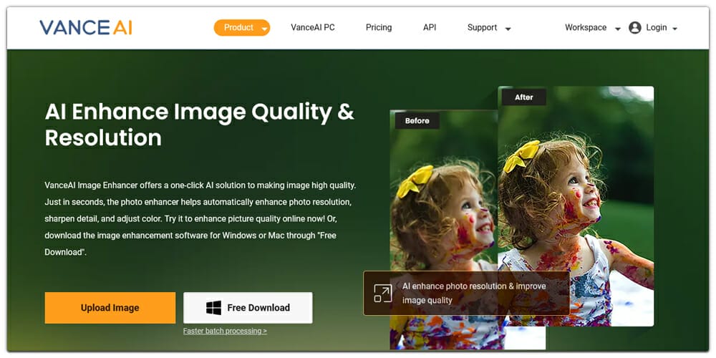Click the VanceAI logo
The height and width of the screenshot is (358, 716).
86,28
